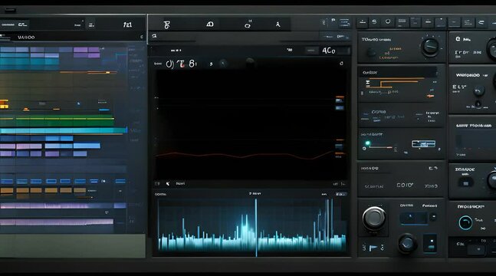Turn the large knob in the top-right module
Image resolution: width=496 pixels, height=276 pixels.
pyautogui.click(x=431, y=47)
